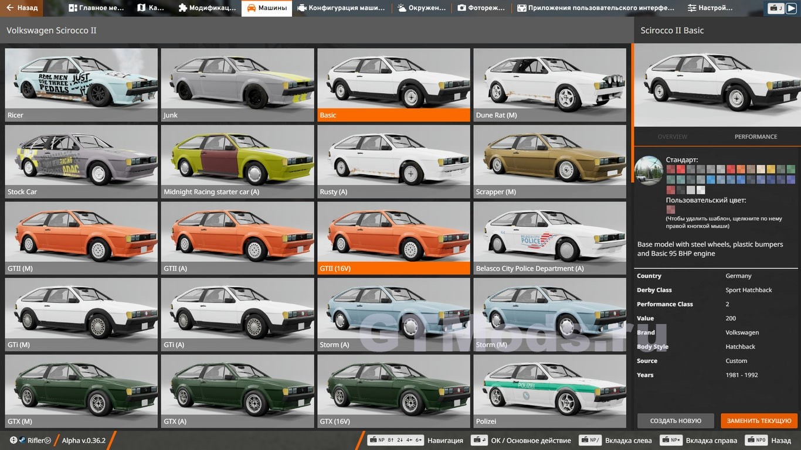
Task: Select the custom color swatch under Пользовательский цвет
Action: click(x=671, y=210)
